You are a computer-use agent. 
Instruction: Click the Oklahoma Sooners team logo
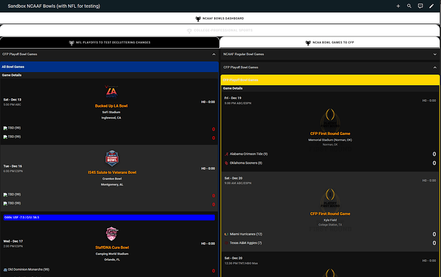click(226, 163)
